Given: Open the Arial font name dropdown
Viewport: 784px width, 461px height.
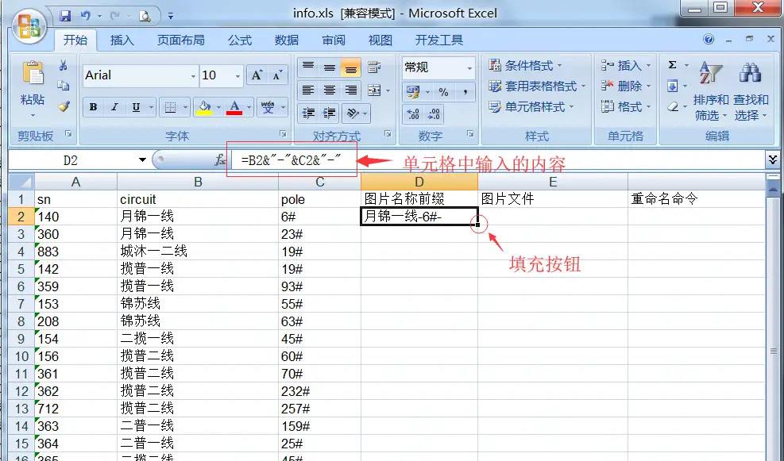Looking at the screenshot, I should click(193, 76).
